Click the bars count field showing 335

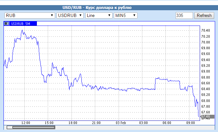[x=184, y=15]
